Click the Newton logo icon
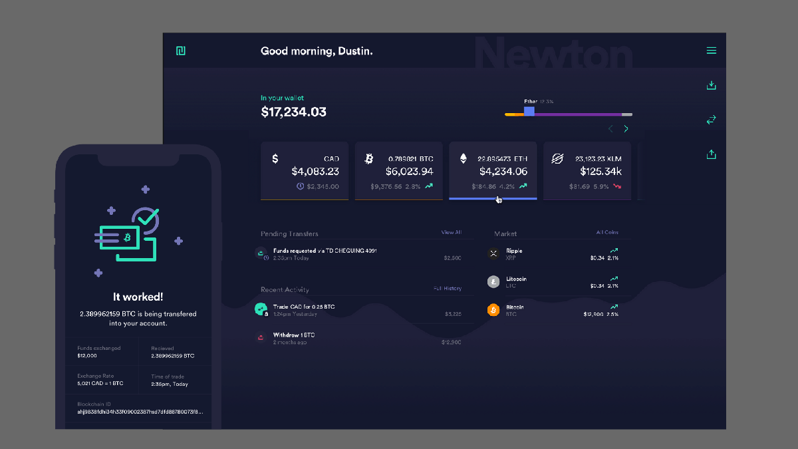Image resolution: width=798 pixels, height=449 pixels. [180, 51]
